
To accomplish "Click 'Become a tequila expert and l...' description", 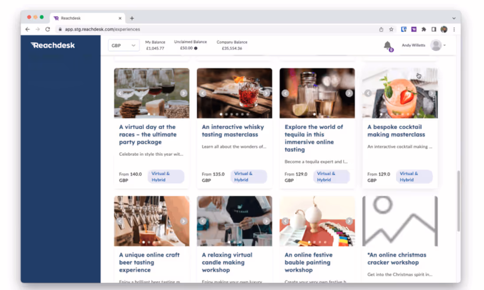I will point(316,162).
